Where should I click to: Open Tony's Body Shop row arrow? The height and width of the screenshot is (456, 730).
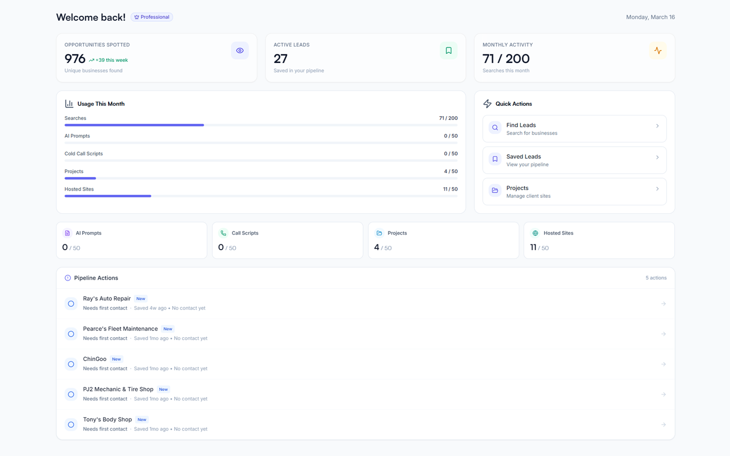tap(664, 425)
